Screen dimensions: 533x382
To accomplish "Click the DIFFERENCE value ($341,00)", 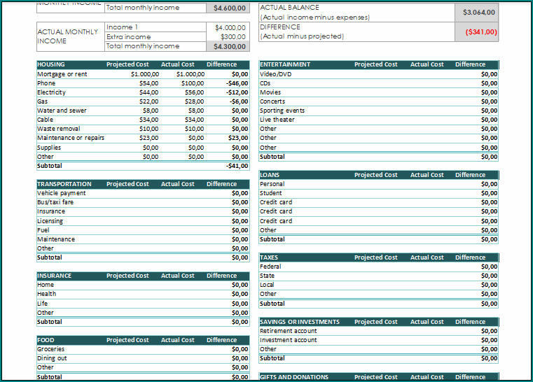I will (480, 32).
